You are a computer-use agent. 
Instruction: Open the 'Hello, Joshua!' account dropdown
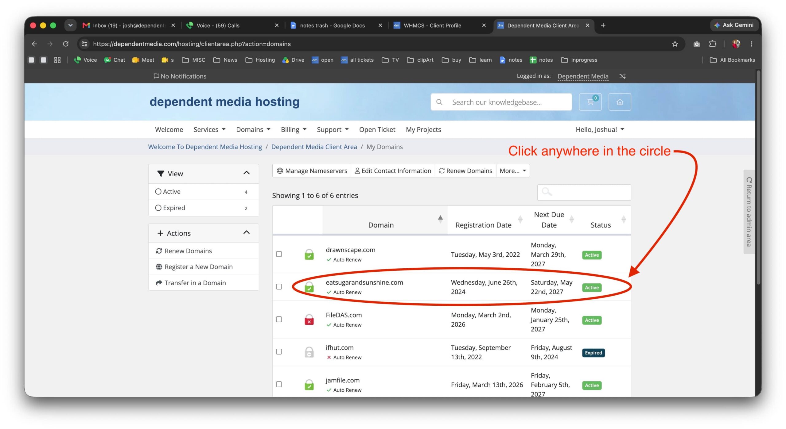coord(600,129)
